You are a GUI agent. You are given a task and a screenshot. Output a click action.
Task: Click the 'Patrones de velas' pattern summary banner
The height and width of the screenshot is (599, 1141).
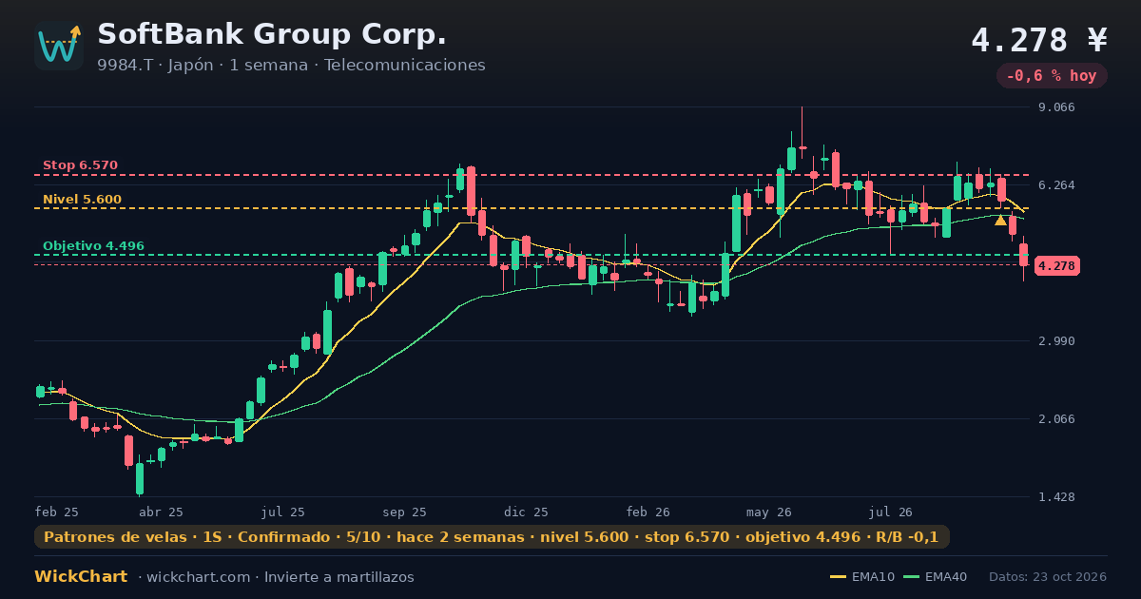click(x=492, y=537)
